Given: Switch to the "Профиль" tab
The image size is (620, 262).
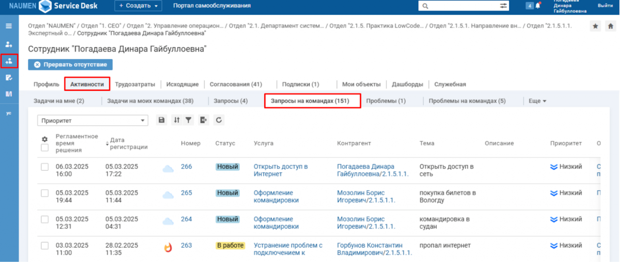Looking at the screenshot, I should pos(46,84).
